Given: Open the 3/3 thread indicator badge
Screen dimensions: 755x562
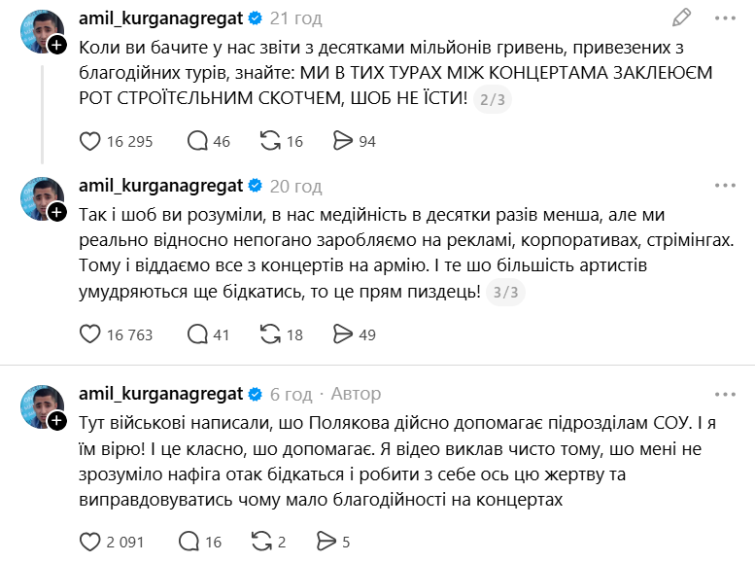Looking at the screenshot, I should click(x=505, y=292).
